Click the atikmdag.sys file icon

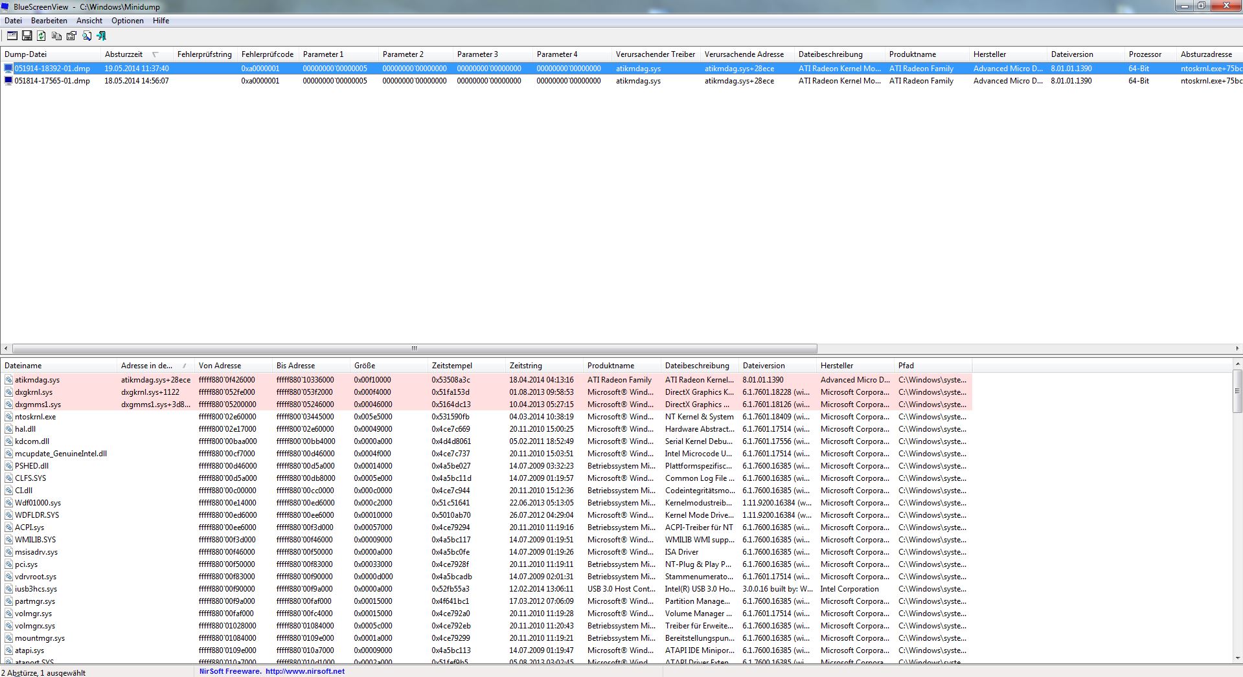(9, 380)
